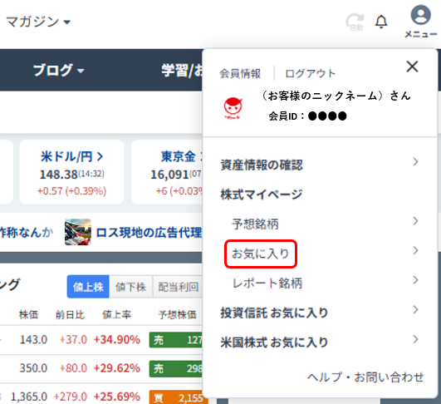The image size is (441, 404).
Task: Select the 値上株 ranking toggle
Action: (x=88, y=287)
